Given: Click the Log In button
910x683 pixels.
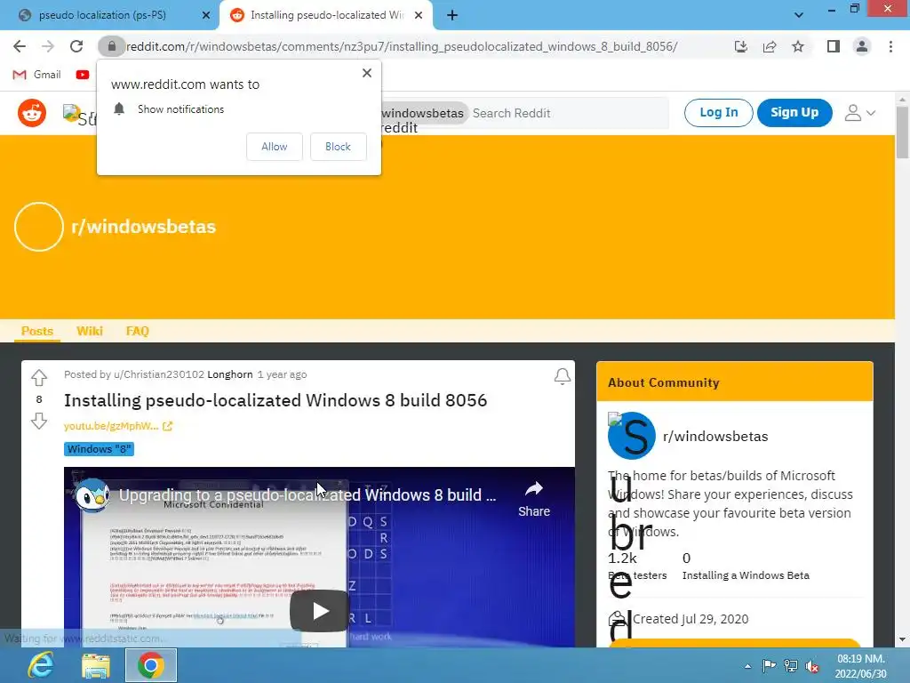Looking at the screenshot, I should pyautogui.click(x=718, y=113).
